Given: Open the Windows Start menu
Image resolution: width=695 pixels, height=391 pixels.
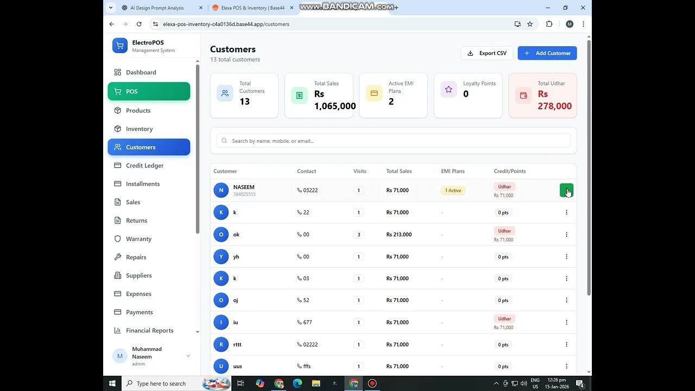Looking at the screenshot, I should [x=112, y=383].
